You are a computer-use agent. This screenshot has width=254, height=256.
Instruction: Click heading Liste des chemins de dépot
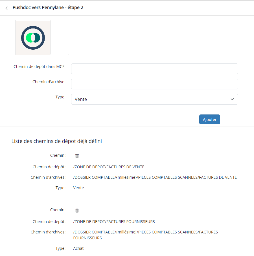pos(56,141)
